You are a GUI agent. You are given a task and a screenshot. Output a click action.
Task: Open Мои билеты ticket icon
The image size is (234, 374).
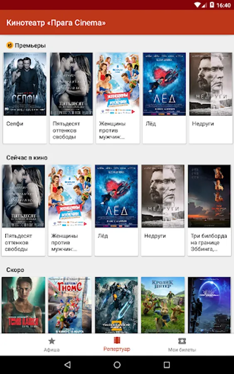(x=182, y=341)
